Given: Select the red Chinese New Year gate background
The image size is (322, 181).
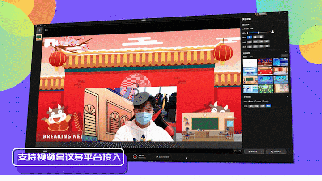Looking at the screenshot, I should coord(265,71).
